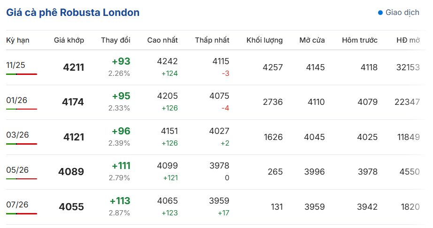Select the 01/26 contract term
The width and height of the screenshot is (433, 228).
[x=16, y=100]
